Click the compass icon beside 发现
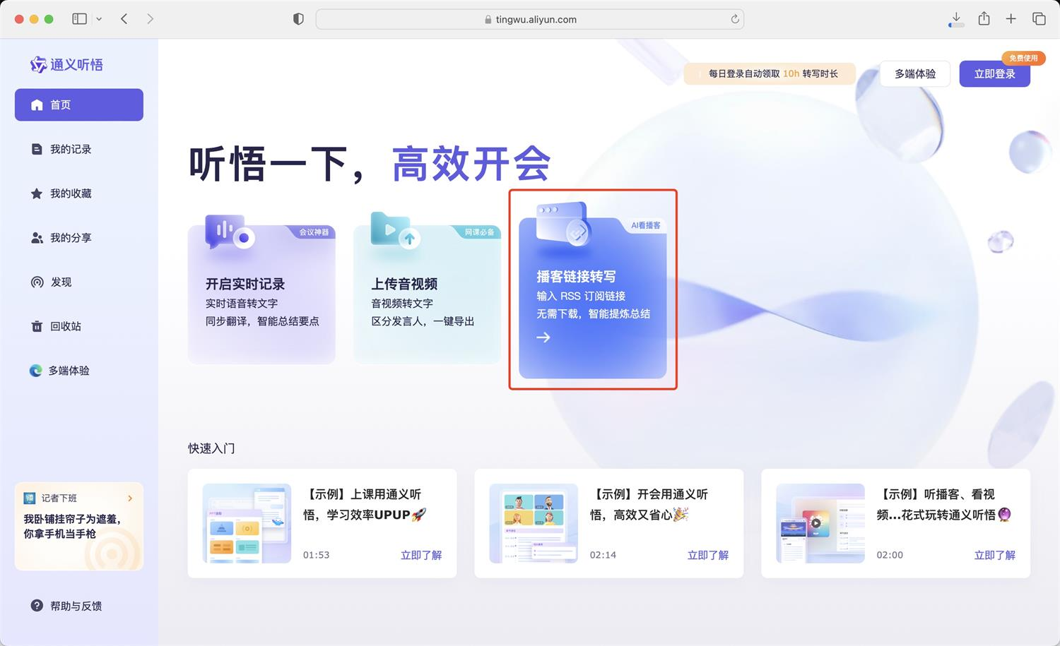The width and height of the screenshot is (1060, 646). coord(37,282)
